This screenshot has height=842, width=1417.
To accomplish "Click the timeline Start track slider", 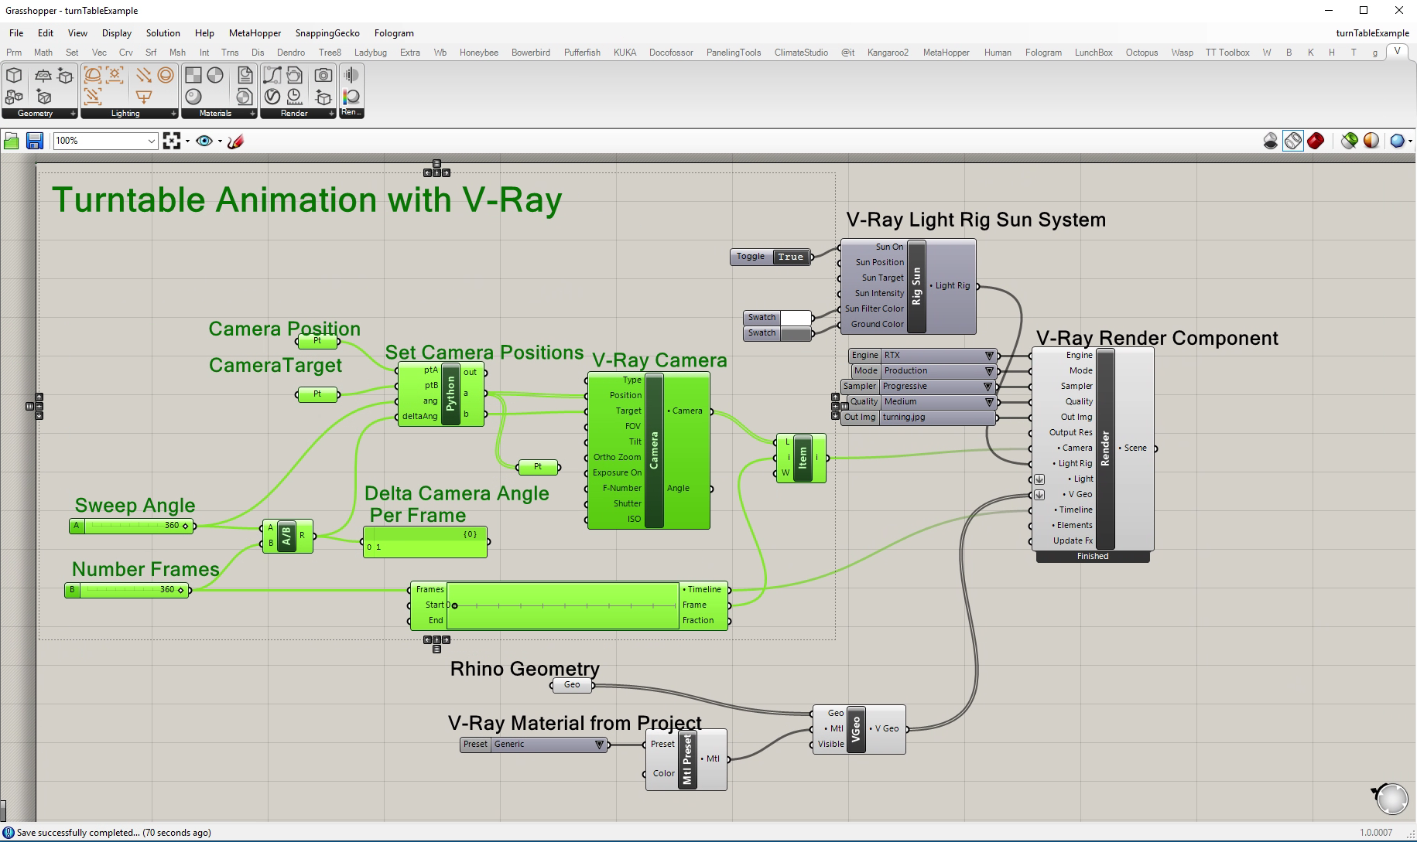I will pos(563,605).
